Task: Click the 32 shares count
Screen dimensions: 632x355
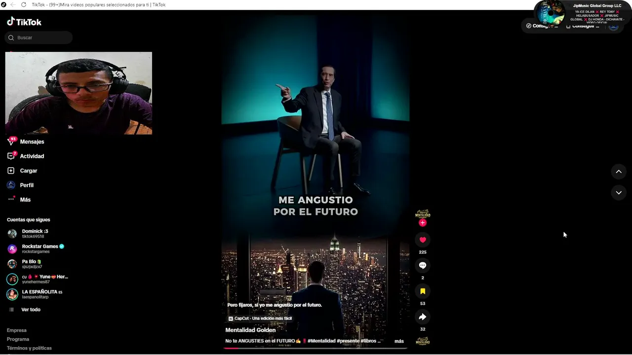Action: pyautogui.click(x=423, y=329)
